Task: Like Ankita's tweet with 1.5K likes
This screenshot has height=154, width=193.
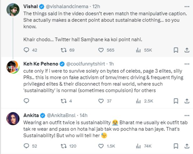Action: 101,146
